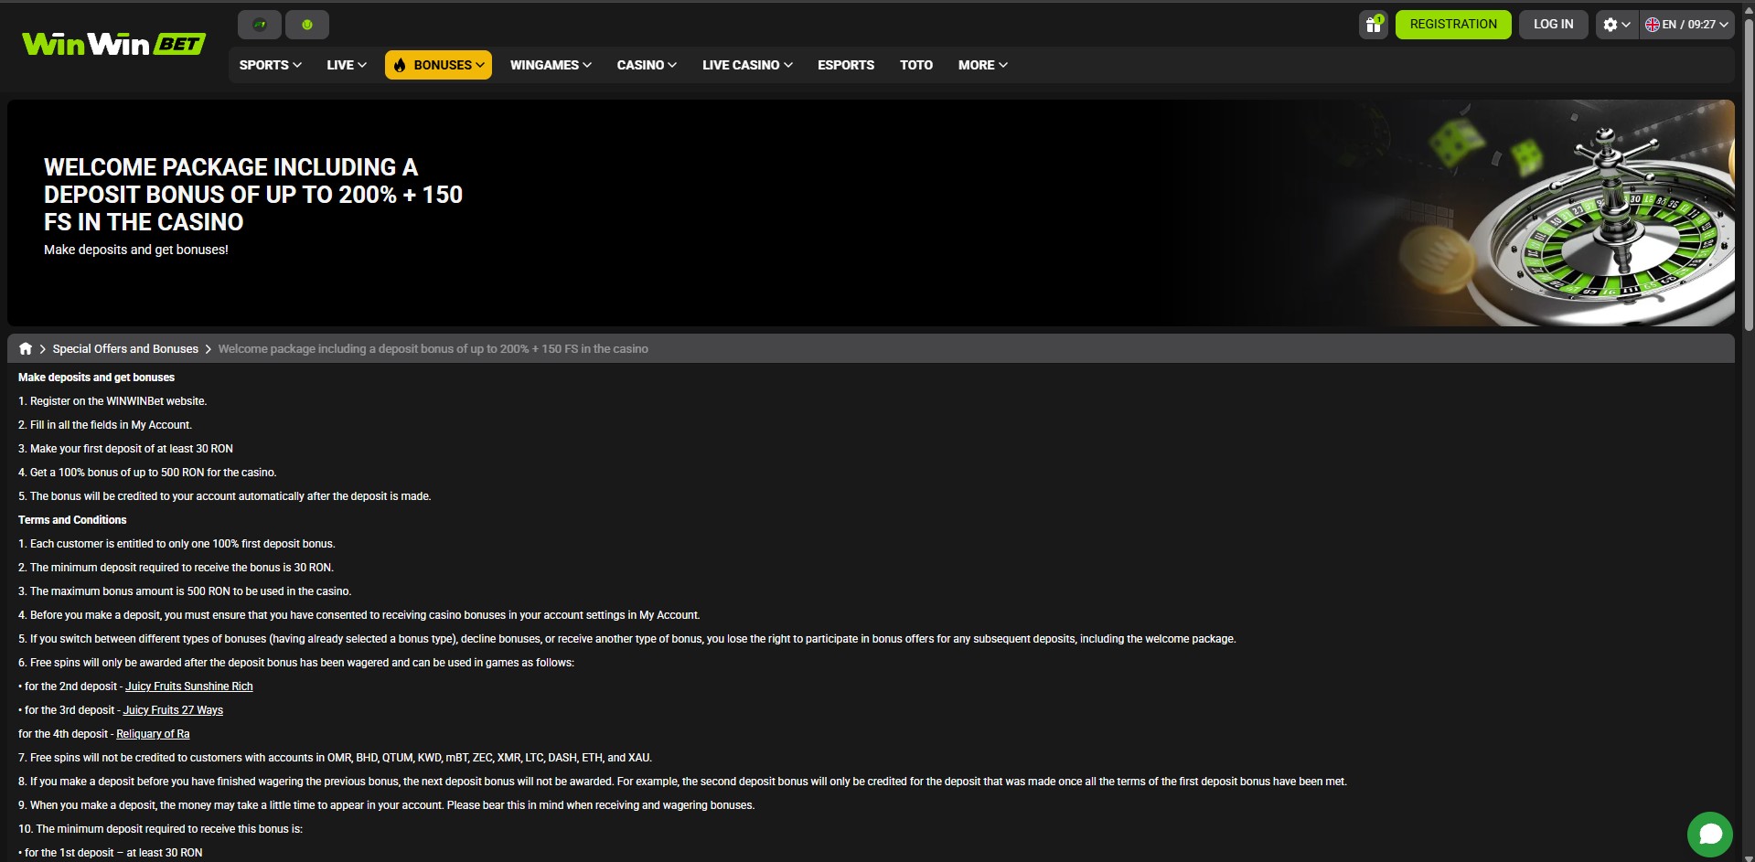Click '1. Register on the WINWINBet website.'

click(112, 401)
